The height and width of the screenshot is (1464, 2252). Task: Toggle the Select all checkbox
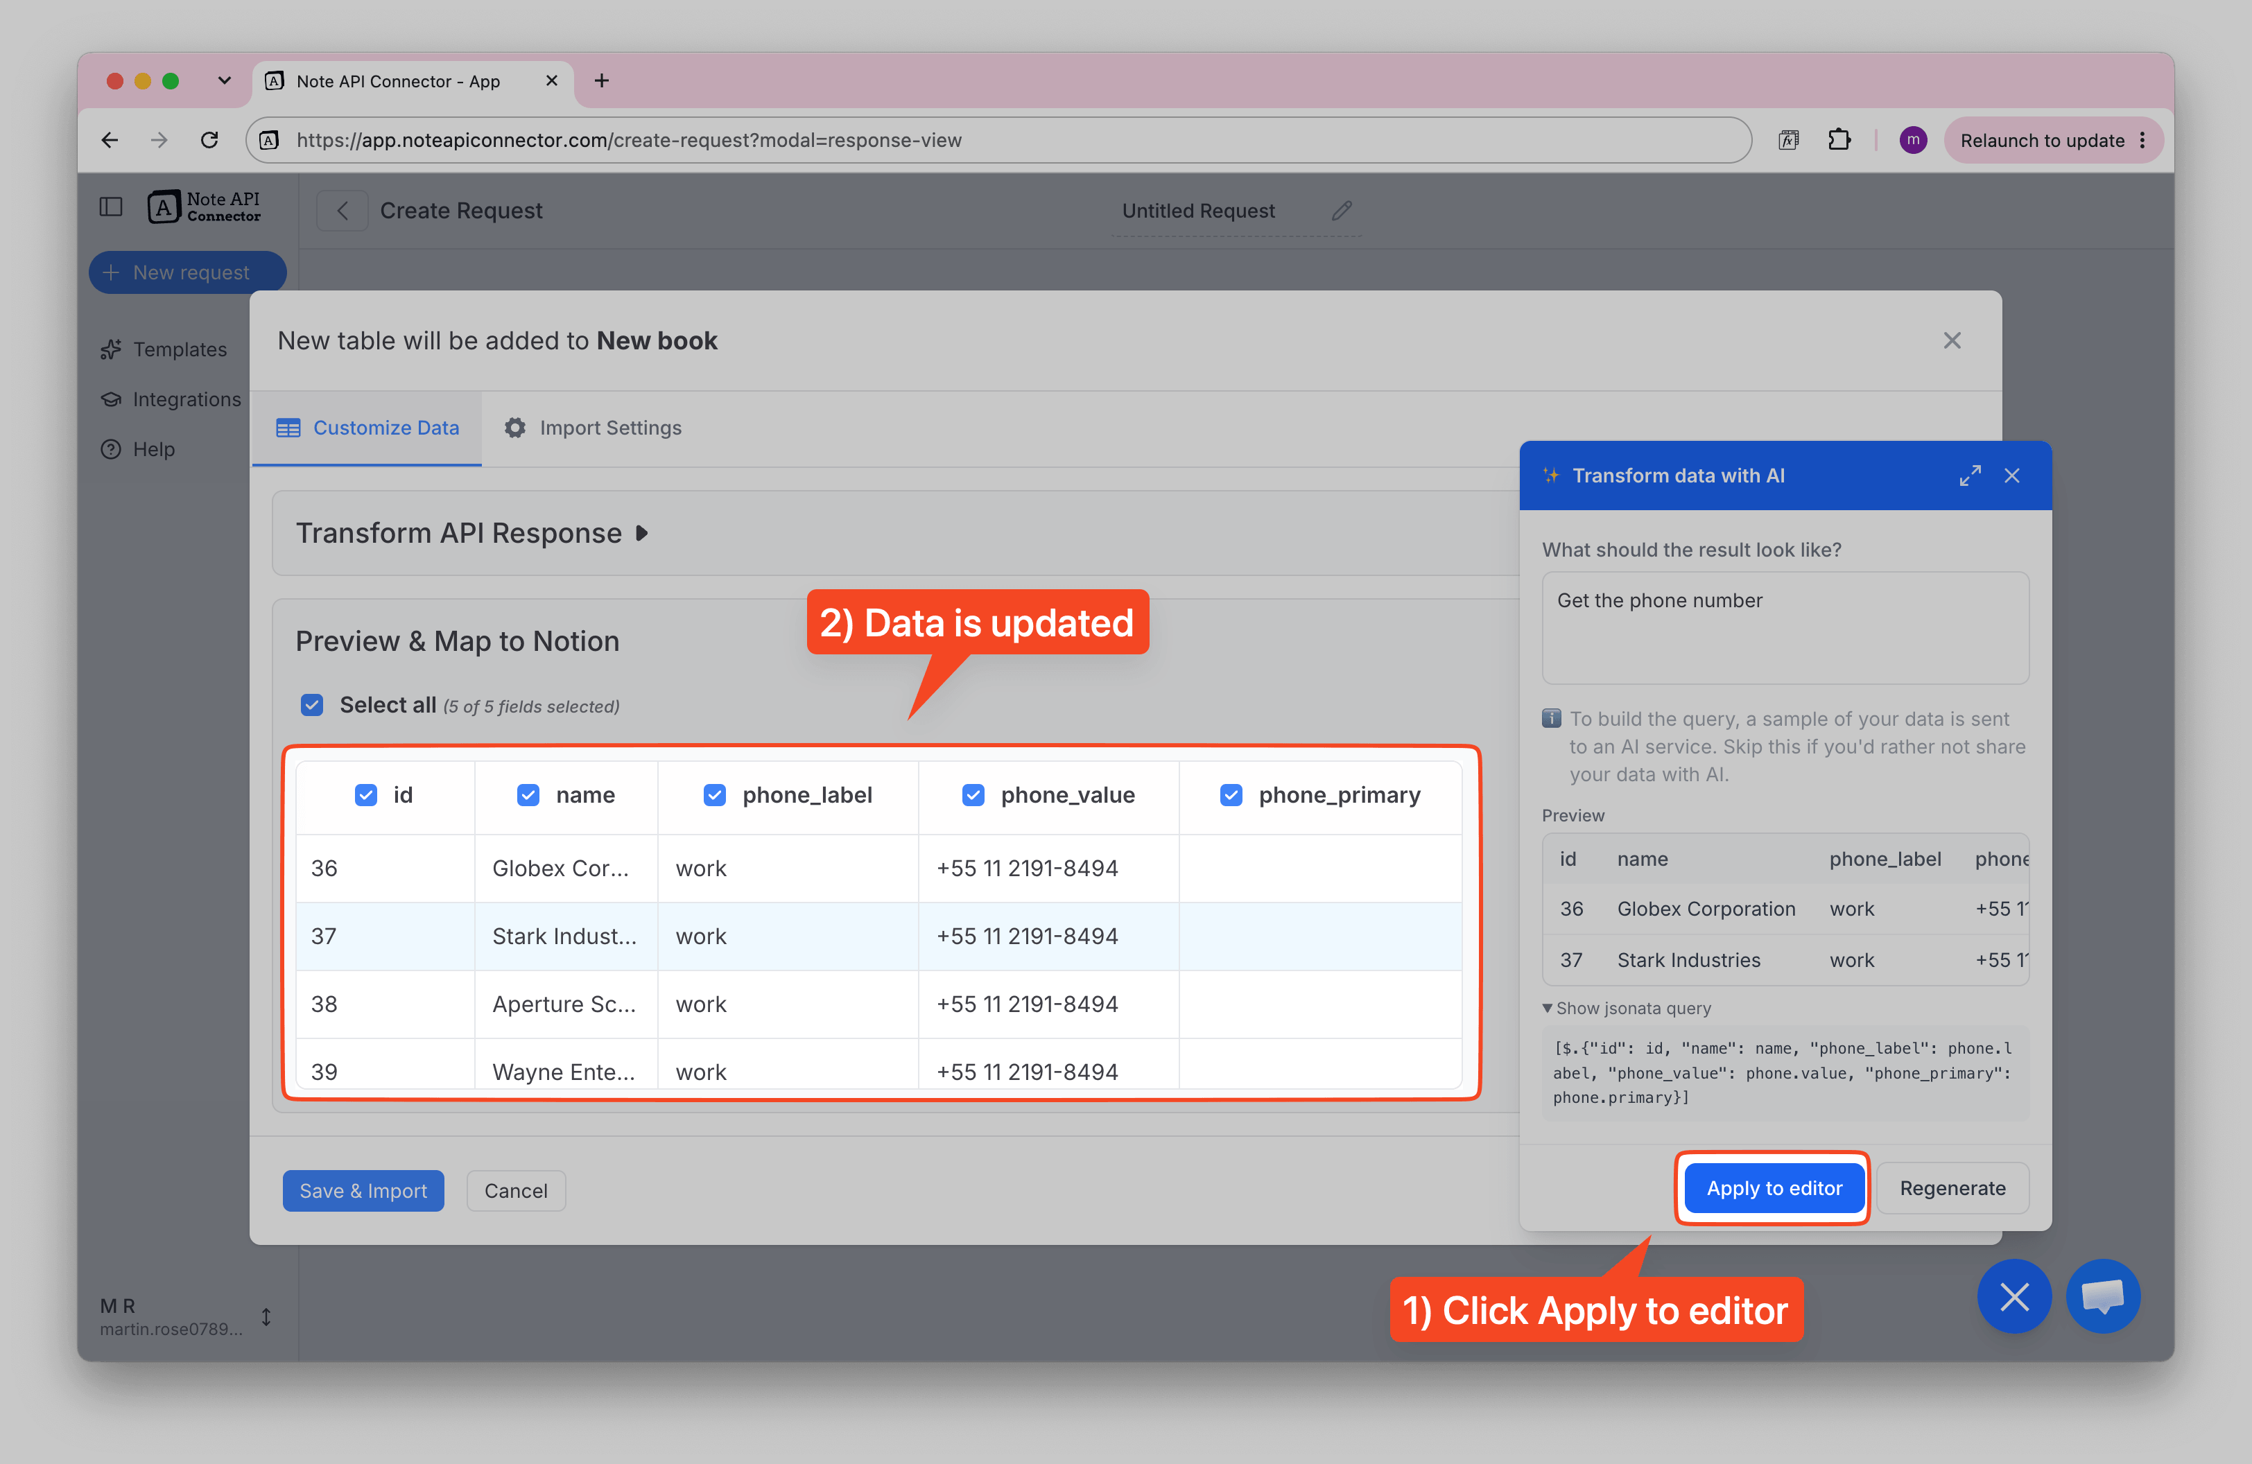click(311, 706)
